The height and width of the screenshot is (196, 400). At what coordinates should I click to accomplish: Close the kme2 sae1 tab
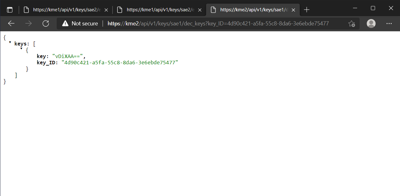pyautogui.click(x=294, y=10)
